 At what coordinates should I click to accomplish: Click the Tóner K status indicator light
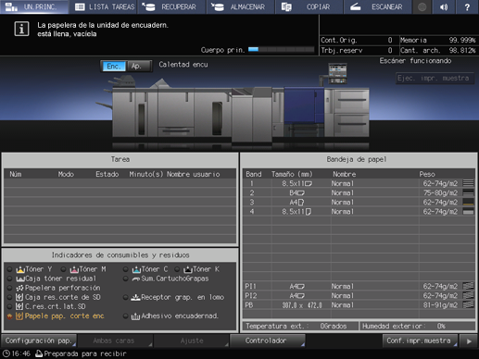click(177, 269)
